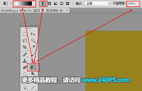
Task: Click the opacity field showing 100%
Action: coord(131,3)
